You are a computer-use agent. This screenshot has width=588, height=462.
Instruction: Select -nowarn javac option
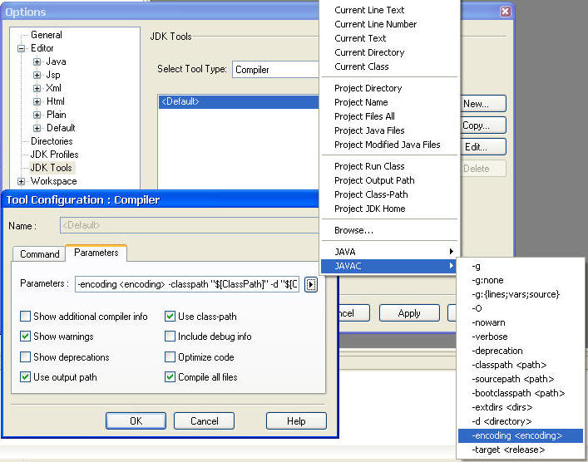coord(521,322)
